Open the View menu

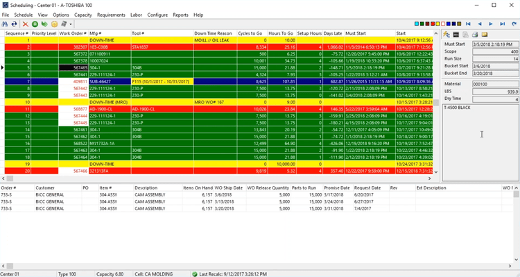[x=43, y=15]
